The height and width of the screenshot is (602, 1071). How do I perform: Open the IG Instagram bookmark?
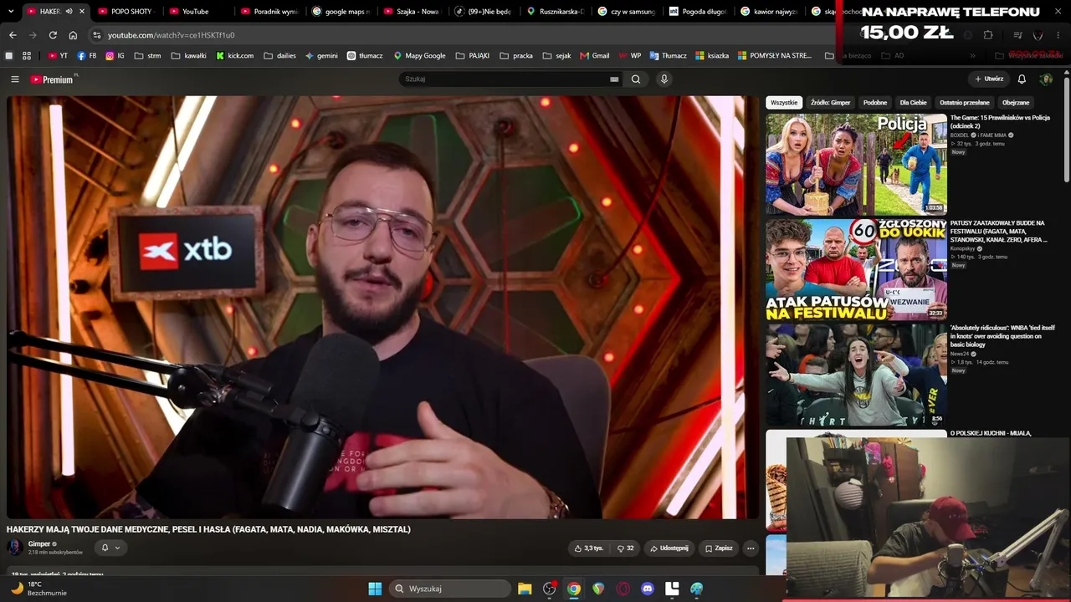[115, 56]
